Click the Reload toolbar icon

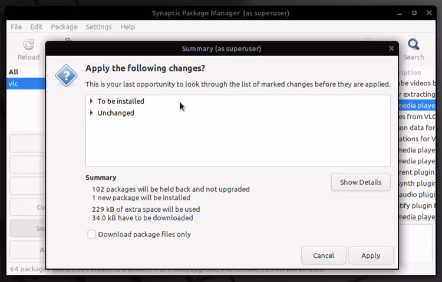(x=28, y=44)
